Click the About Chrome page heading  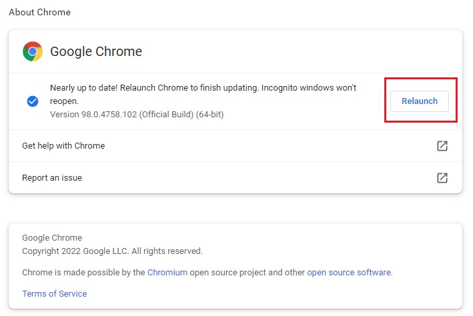(x=39, y=12)
